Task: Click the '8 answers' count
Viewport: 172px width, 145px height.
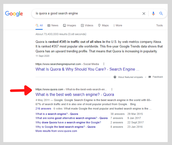Action: pyautogui.click(x=117, y=127)
